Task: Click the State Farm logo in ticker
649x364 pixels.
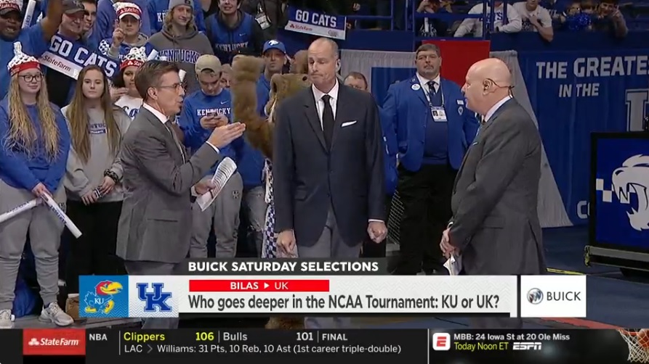Action: pyautogui.click(x=55, y=342)
